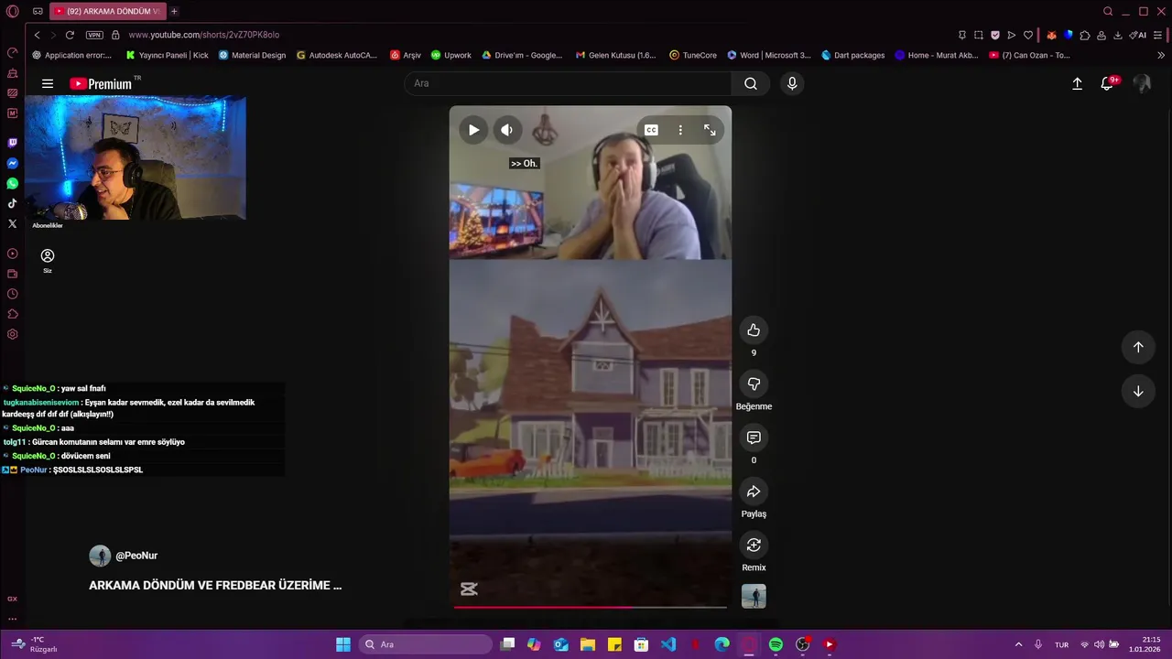Open WhatsApp in Opera sidebar
Image resolution: width=1172 pixels, height=659 pixels.
[12, 183]
